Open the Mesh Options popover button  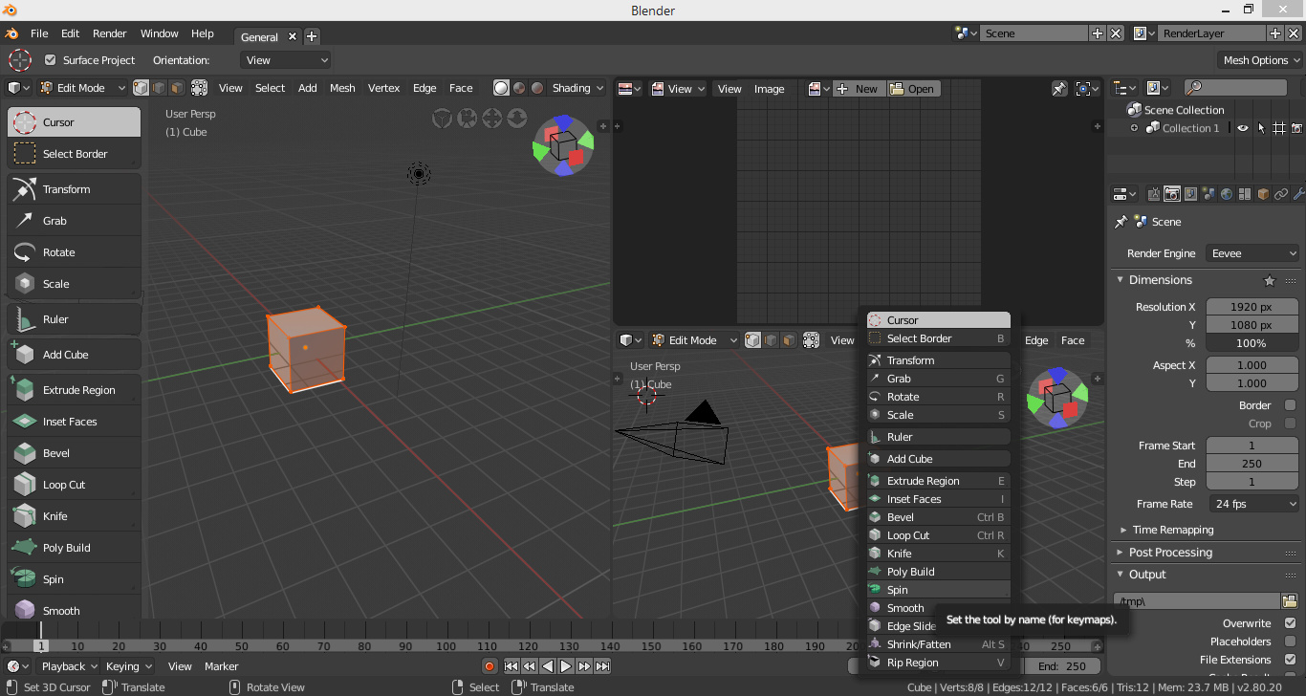click(1261, 60)
